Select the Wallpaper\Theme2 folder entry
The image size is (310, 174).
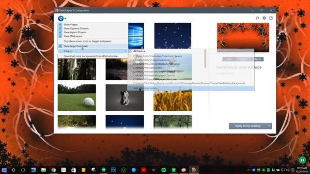(x=154, y=75)
